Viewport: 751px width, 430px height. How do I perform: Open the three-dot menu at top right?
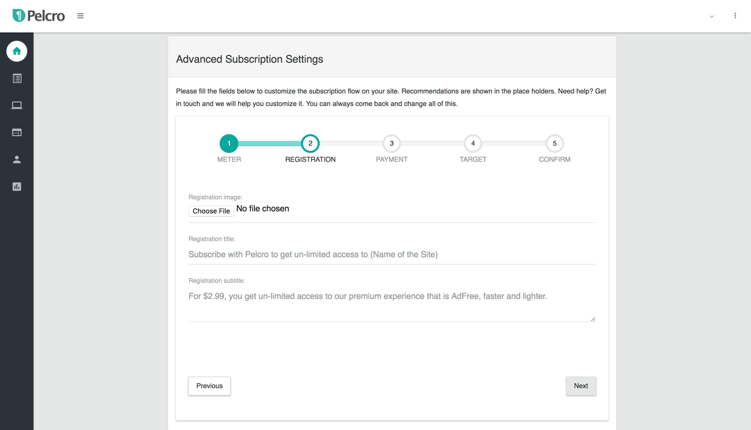tap(735, 16)
